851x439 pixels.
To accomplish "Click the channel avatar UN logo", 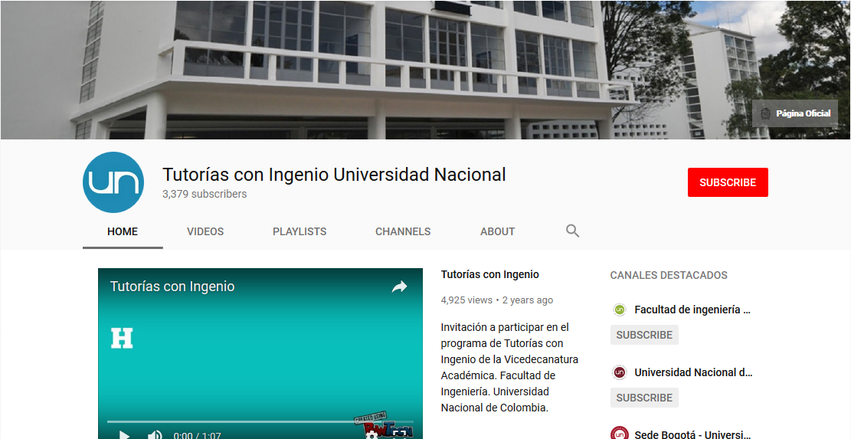I will [x=113, y=182].
